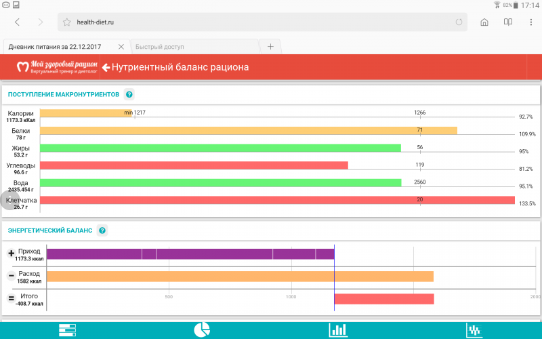Open the browser three-dot menu

529,22
